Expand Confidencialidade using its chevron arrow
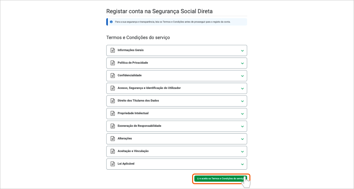 pyautogui.click(x=242, y=76)
